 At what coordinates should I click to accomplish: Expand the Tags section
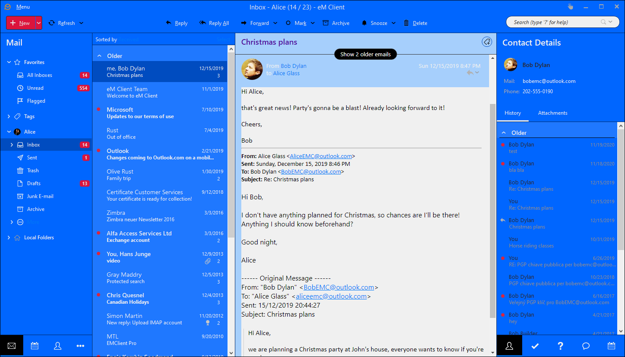point(9,116)
